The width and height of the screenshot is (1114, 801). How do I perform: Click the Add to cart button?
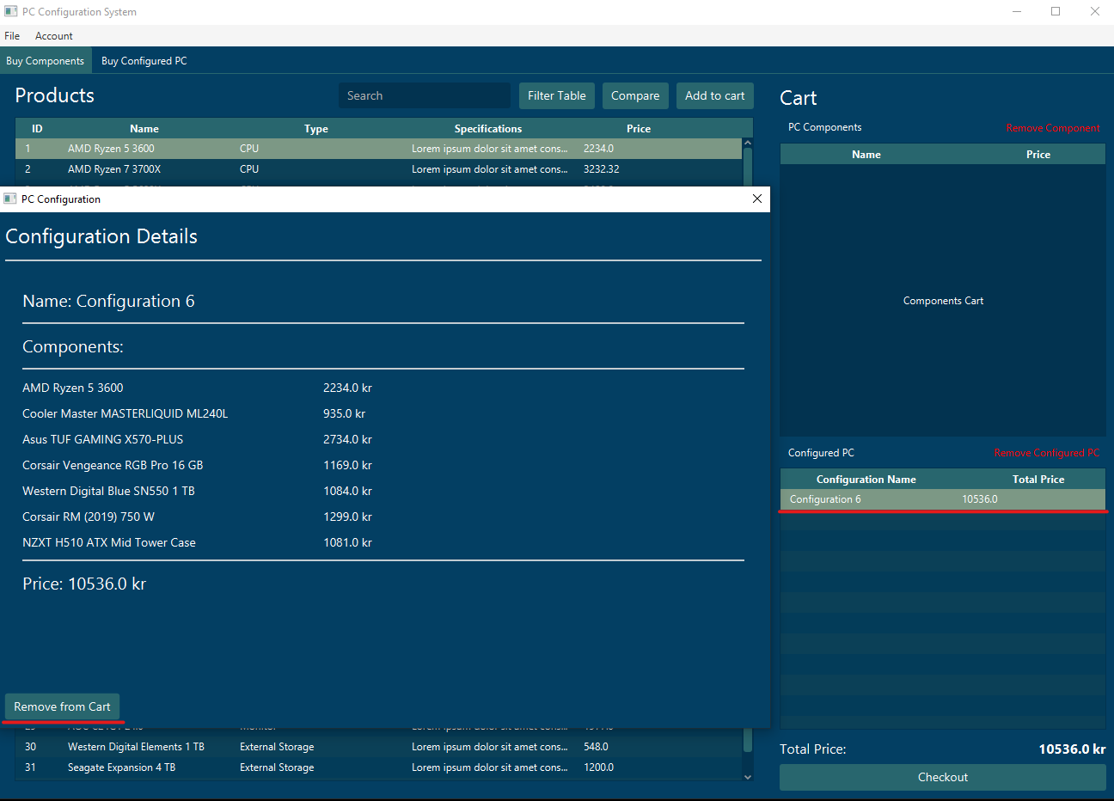coord(715,95)
